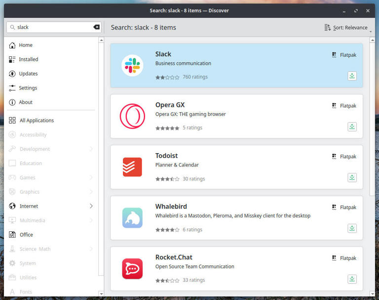The width and height of the screenshot is (379, 300).
Task: Clear the search field text
Action: coord(97,27)
